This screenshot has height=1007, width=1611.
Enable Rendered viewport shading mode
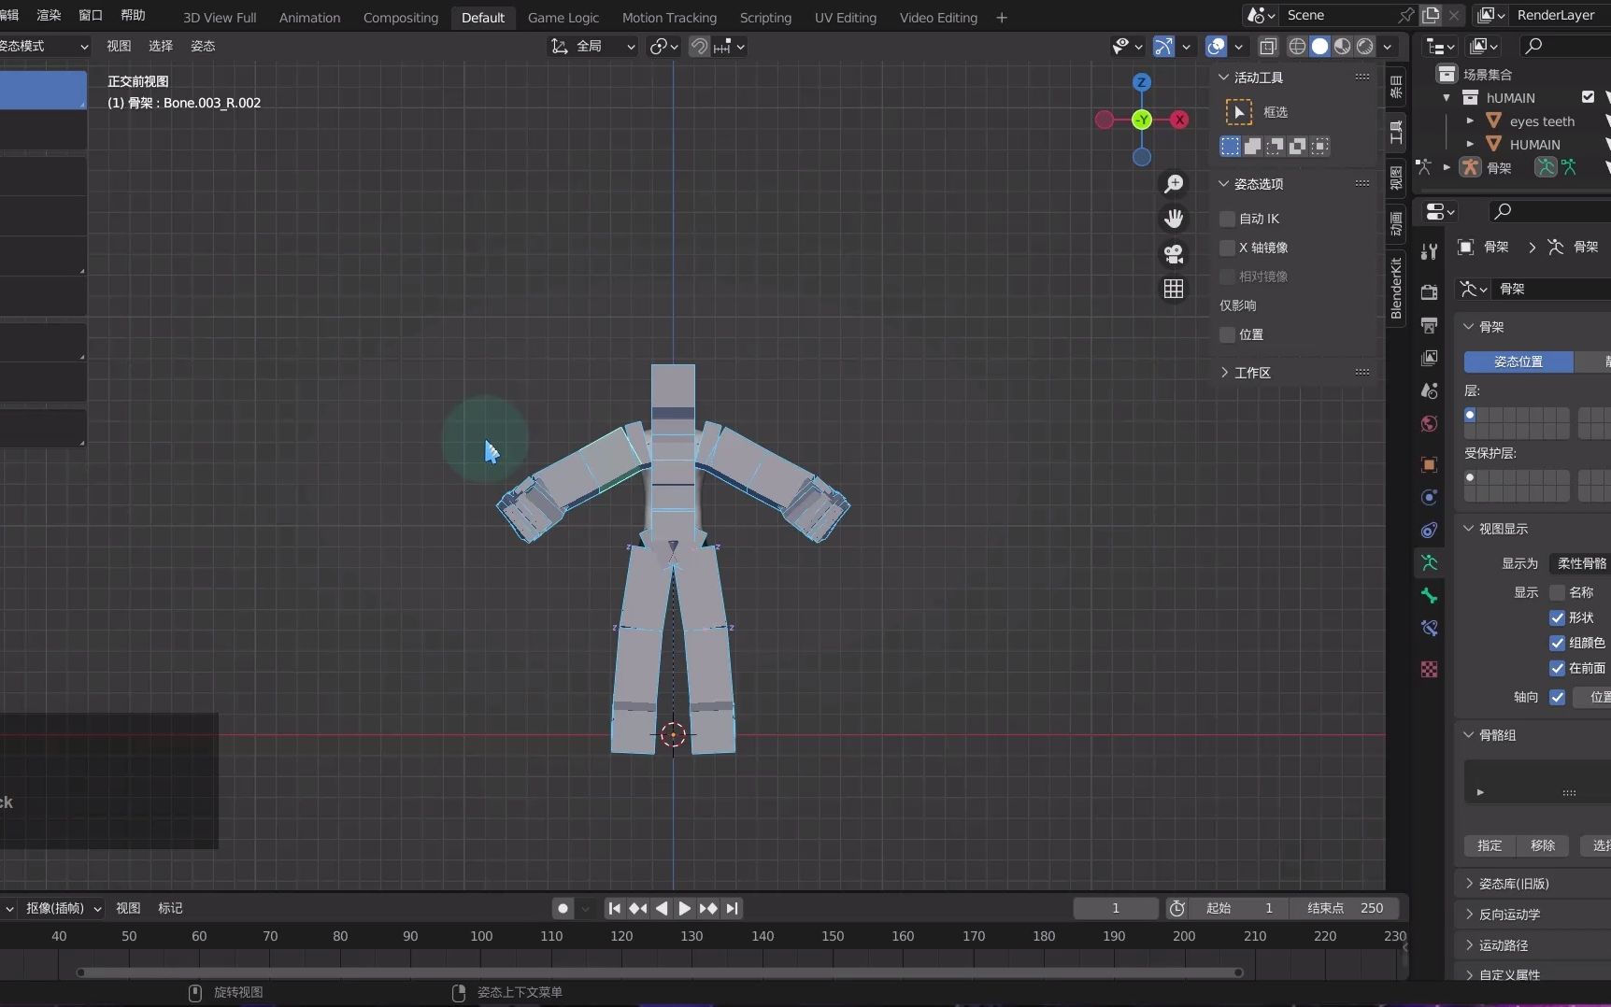click(x=1366, y=46)
